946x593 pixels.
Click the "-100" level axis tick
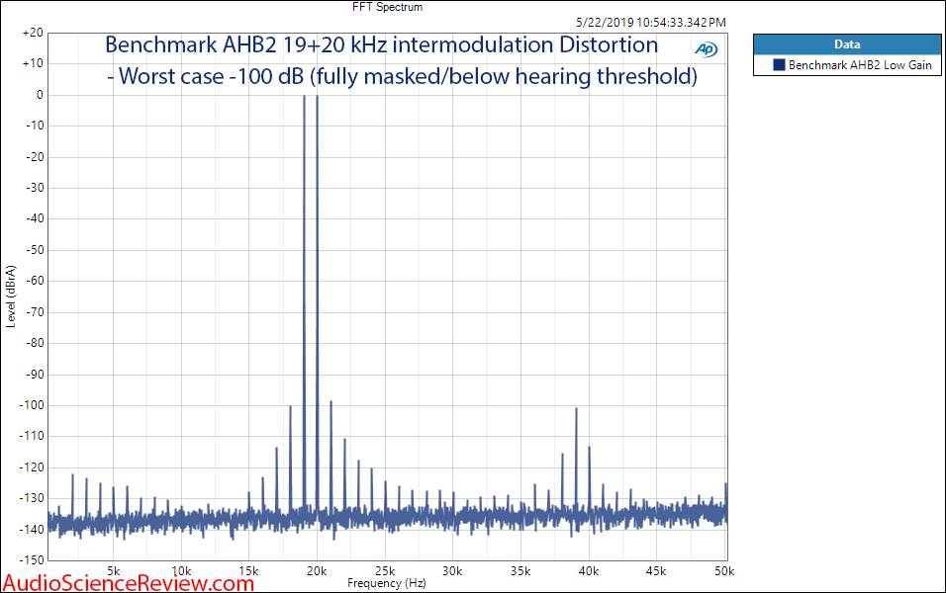pos(32,405)
